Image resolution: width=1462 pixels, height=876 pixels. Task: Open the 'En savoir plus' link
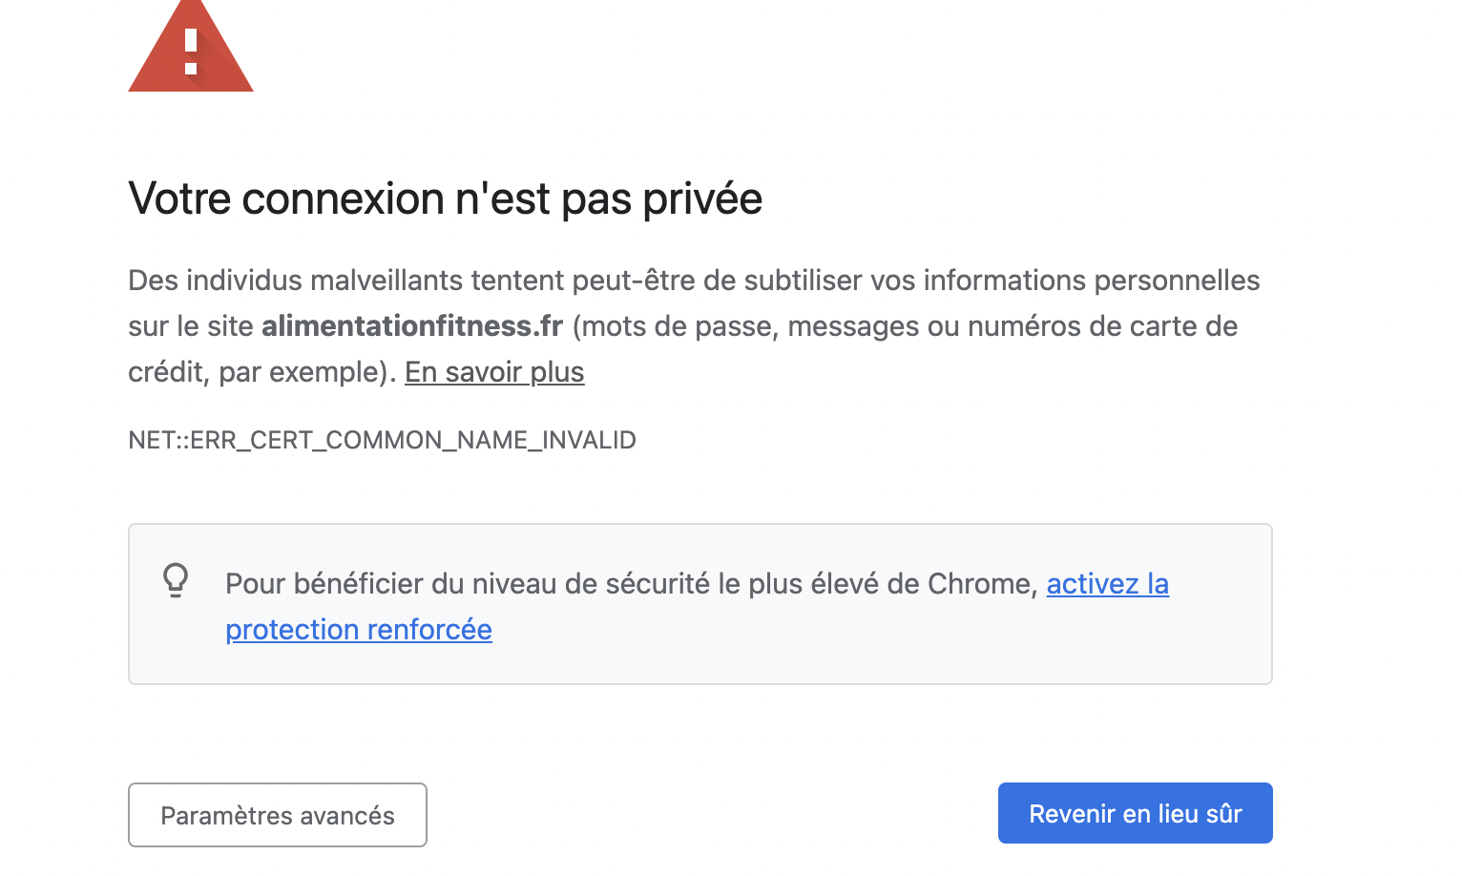(x=494, y=372)
